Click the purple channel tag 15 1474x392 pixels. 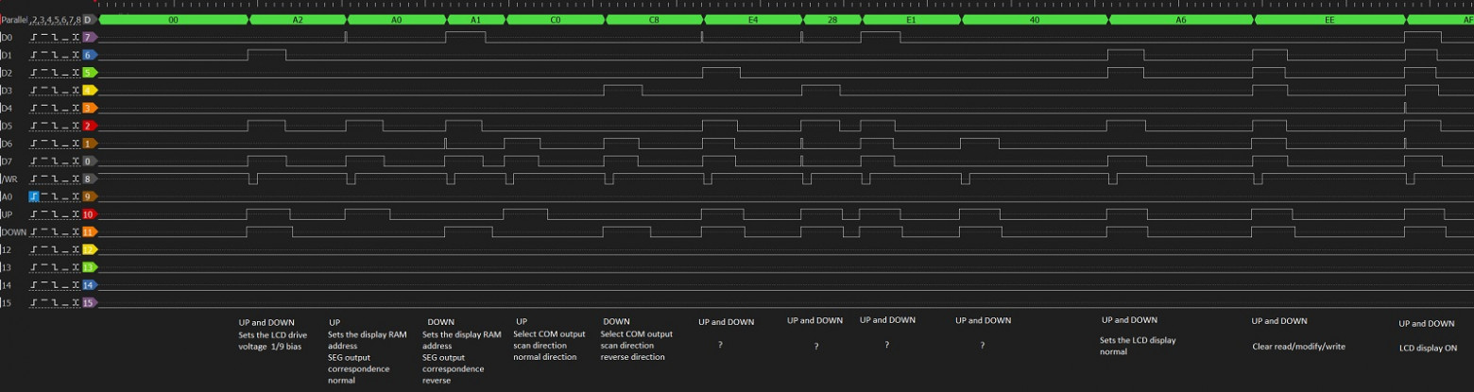[x=89, y=302]
